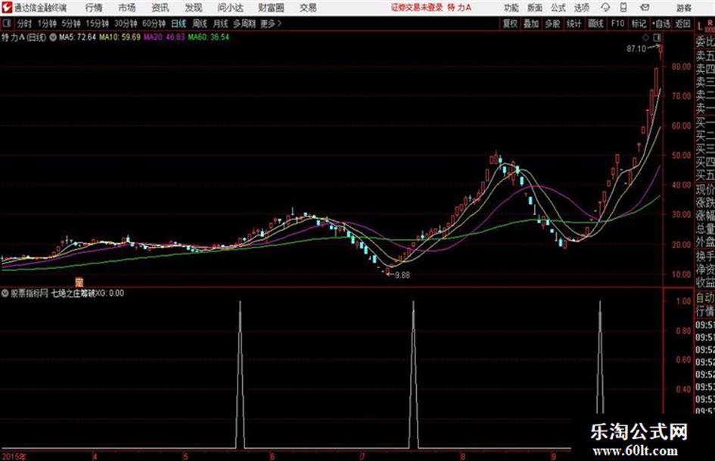Click the 复权 button
This screenshot has height=461, width=715.
coord(510,23)
